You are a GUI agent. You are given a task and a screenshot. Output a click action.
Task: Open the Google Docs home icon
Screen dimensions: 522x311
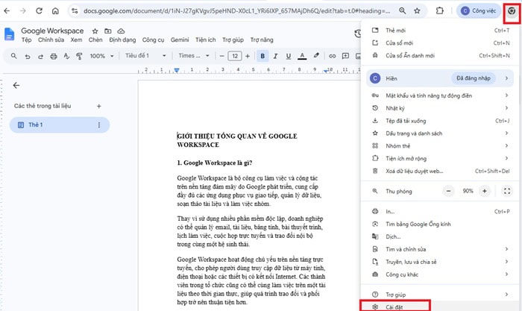[x=9, y=34]
